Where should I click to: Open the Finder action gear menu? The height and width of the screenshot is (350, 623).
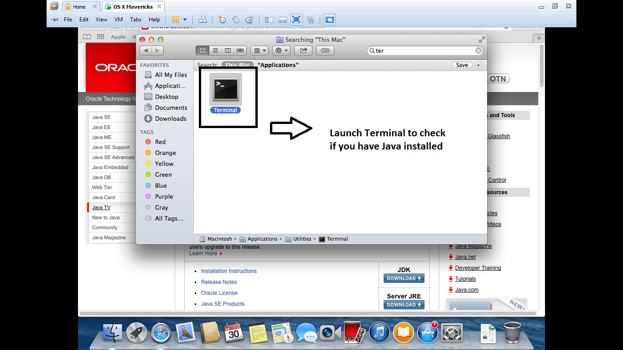coord(281,51)
